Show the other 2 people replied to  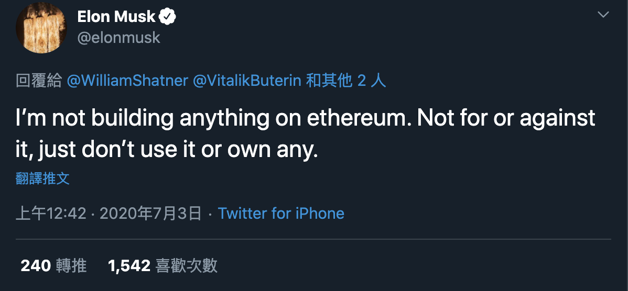tap(347, 81)
